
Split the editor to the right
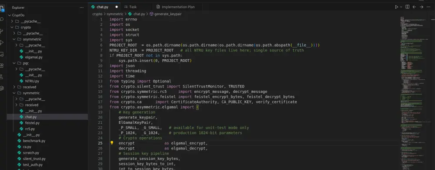[x=407, y=7]
